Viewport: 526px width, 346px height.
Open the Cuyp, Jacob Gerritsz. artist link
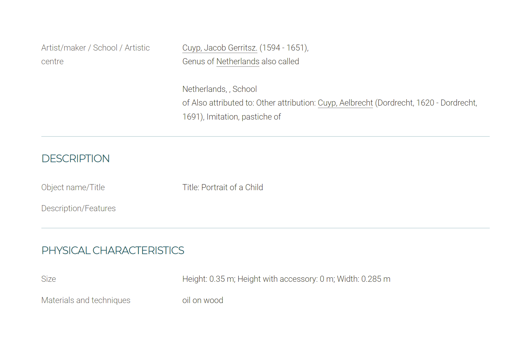click(220, 48)
